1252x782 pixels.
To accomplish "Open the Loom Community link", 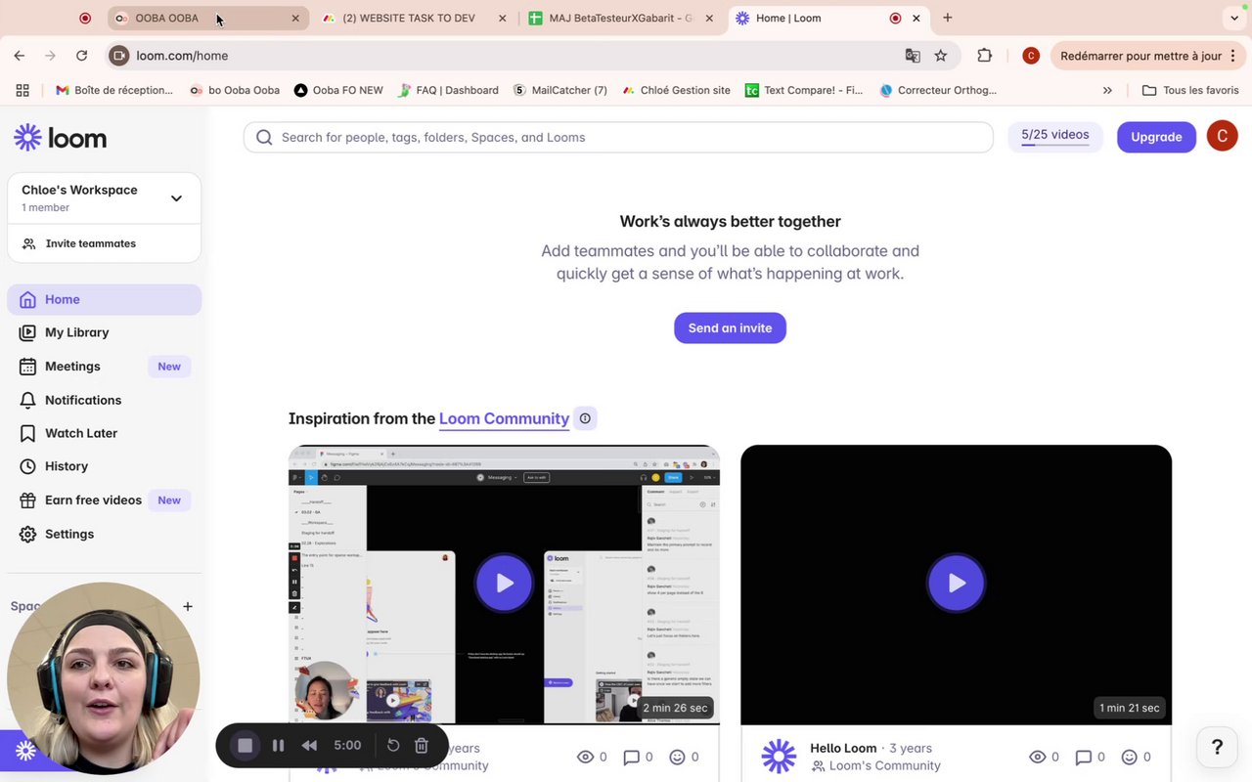I will click(504, 418).
